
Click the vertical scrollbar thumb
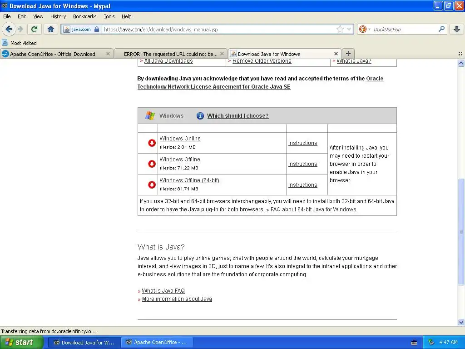[461, 232]
